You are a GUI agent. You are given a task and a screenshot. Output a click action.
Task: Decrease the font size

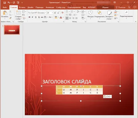58,13
